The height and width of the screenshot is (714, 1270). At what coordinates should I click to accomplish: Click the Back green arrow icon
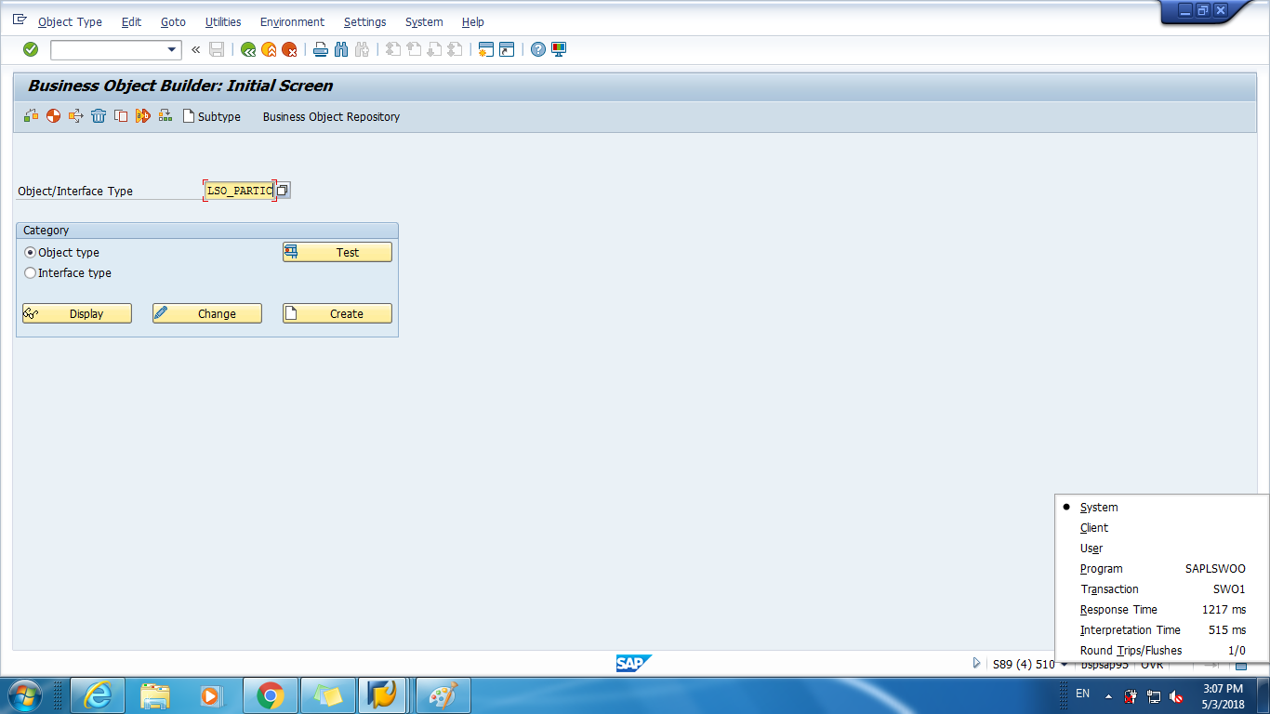[x=247, y=49]
